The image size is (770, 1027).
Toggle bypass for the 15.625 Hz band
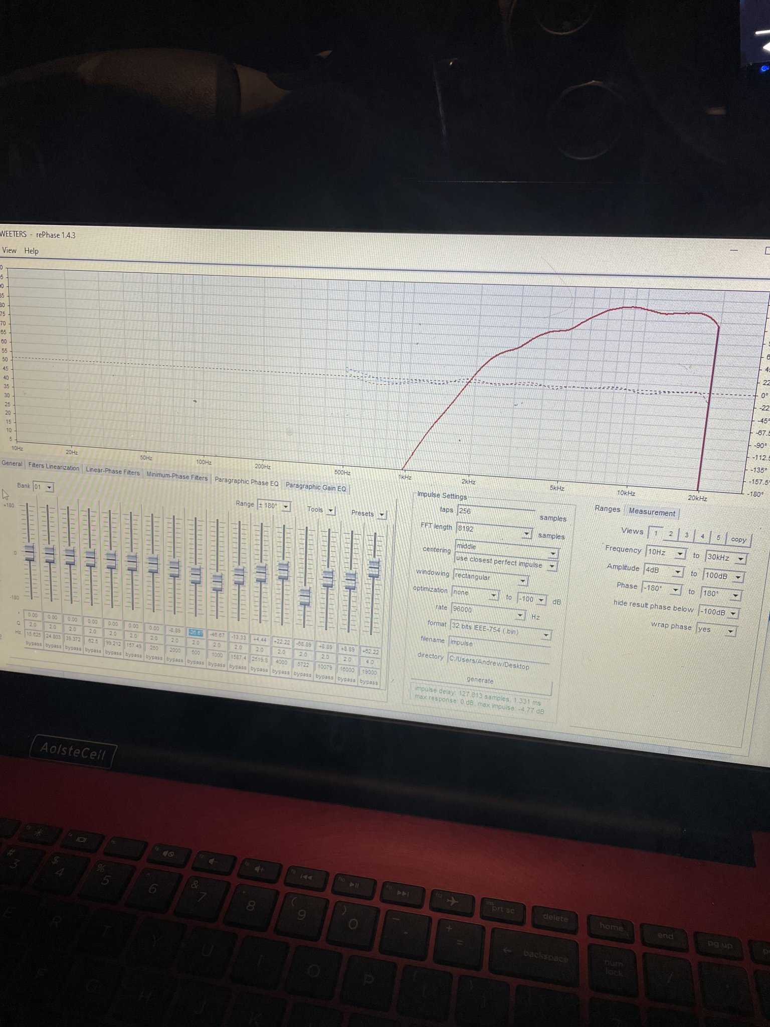[34, 643]
